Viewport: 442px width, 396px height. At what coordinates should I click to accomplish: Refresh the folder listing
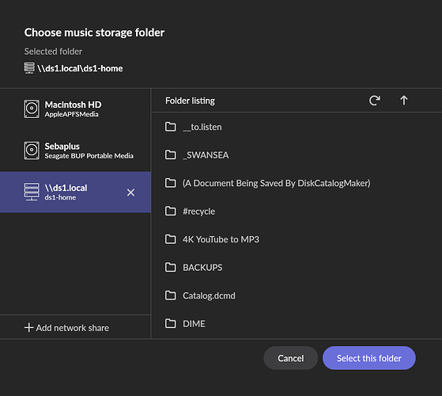click(374, 101)
